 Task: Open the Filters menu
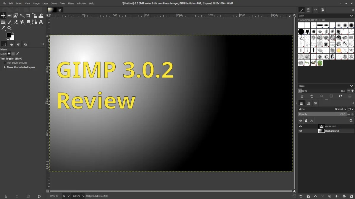click(x=71, y=3)
